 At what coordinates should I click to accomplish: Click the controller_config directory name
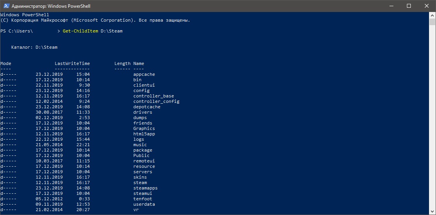156,101
